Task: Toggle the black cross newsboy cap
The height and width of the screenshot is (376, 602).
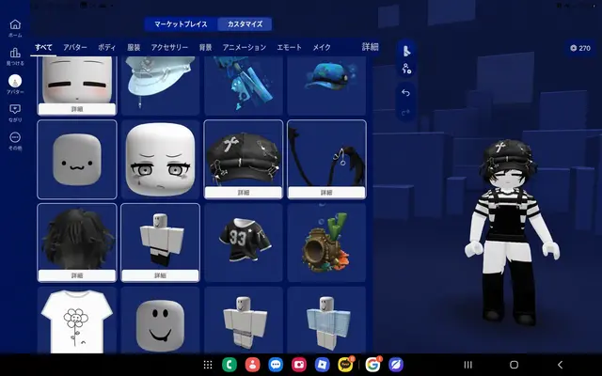Action: [244, 153]
